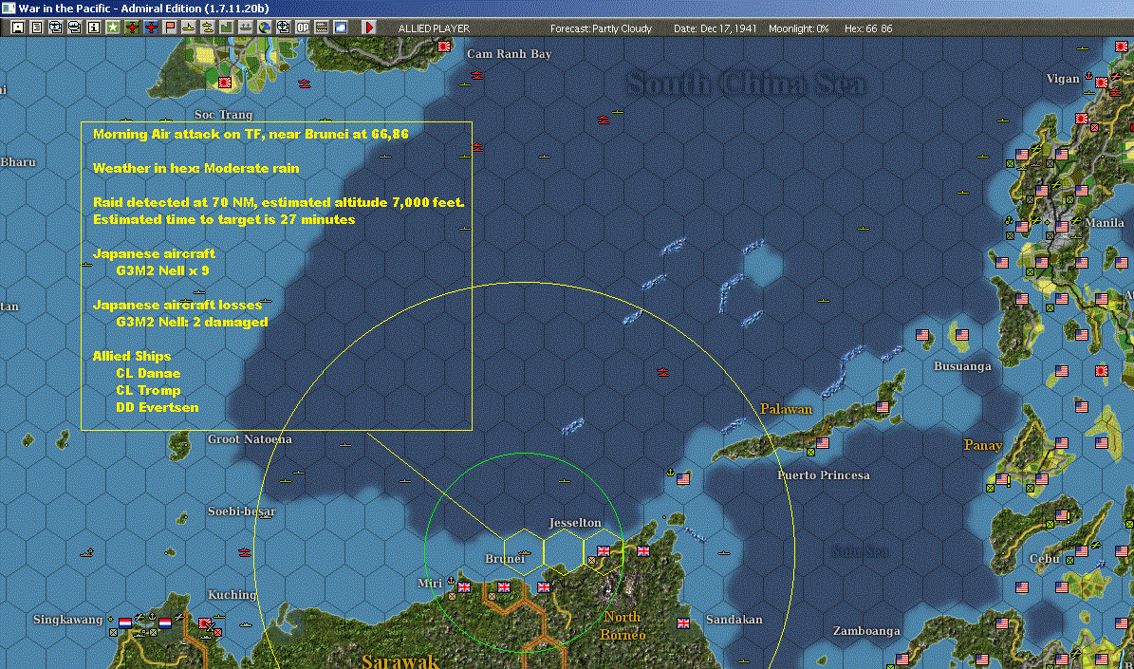Select British flag base at Miri
This screenshot has width=1134, height=669.
464,586
